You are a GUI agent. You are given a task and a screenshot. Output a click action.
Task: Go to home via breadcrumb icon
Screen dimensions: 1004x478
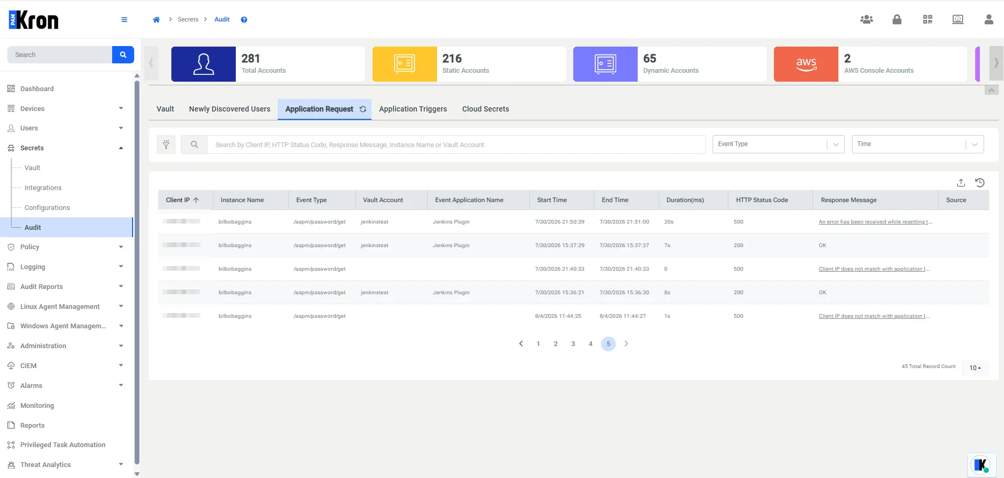click(x=156, y=20)
